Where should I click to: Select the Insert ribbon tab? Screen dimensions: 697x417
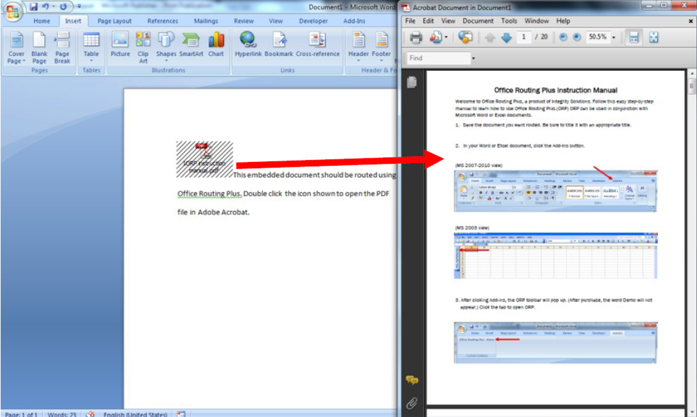(x=74, y=21)
